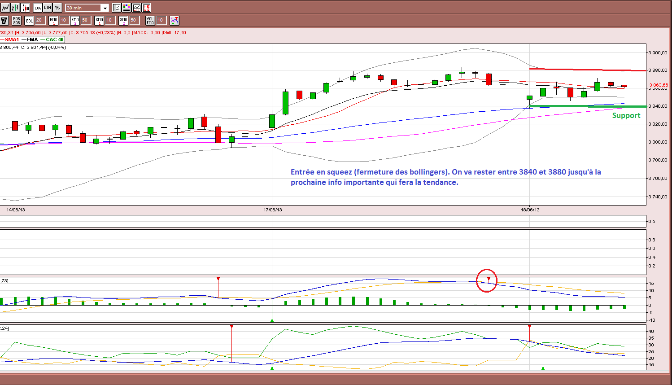Toggle the SMA 2 indicator button
This screenshot has width=672, height=385.
tap(123, 20)
